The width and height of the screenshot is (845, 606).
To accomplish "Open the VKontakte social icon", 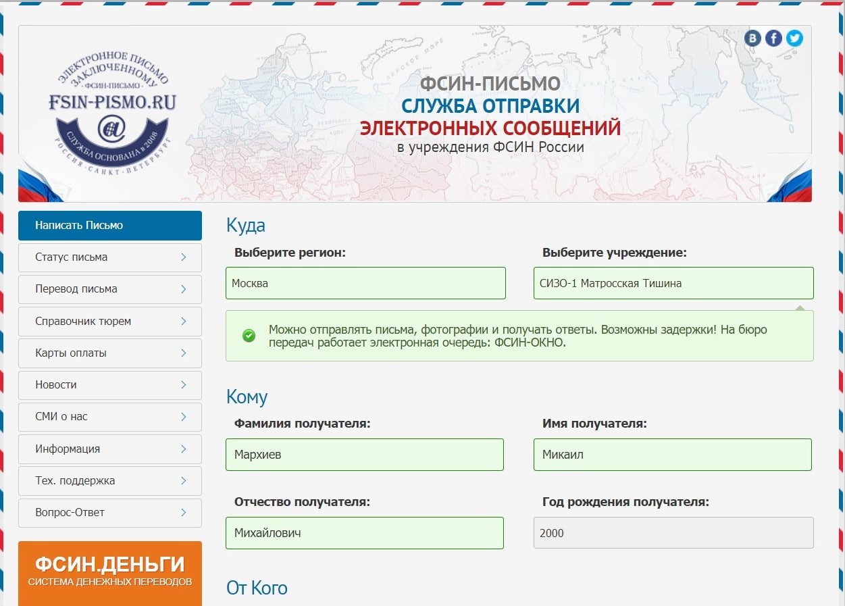I will click(x=752, y=38).
